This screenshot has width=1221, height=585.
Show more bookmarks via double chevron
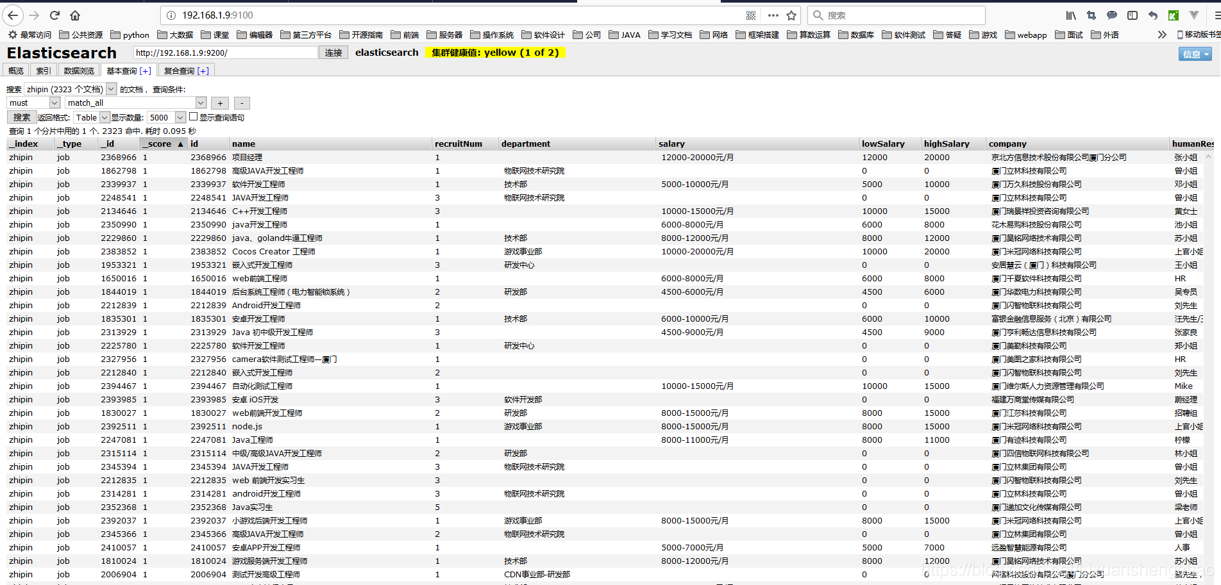pyautogui.click(x=1162, y=35)
